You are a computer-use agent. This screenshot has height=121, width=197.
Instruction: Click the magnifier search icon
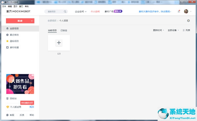65,11
